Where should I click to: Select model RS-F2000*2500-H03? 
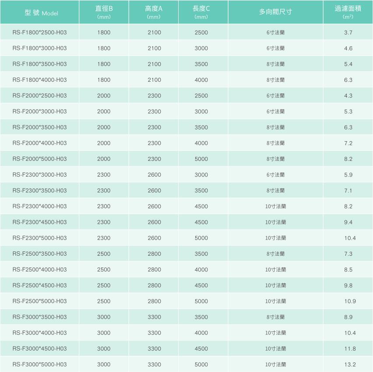tap(39, 96)
